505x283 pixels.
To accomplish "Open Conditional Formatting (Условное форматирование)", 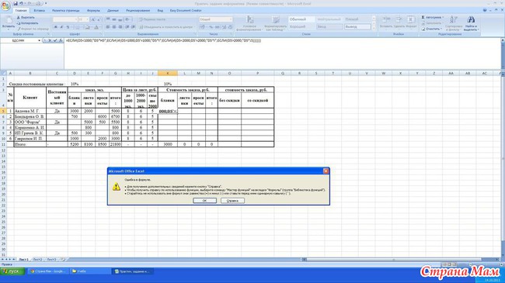I will [249, 23].
